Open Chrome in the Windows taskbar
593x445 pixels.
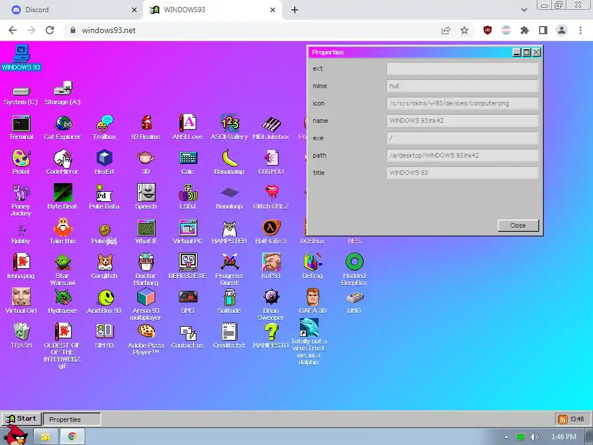click(x=72, y=437)
